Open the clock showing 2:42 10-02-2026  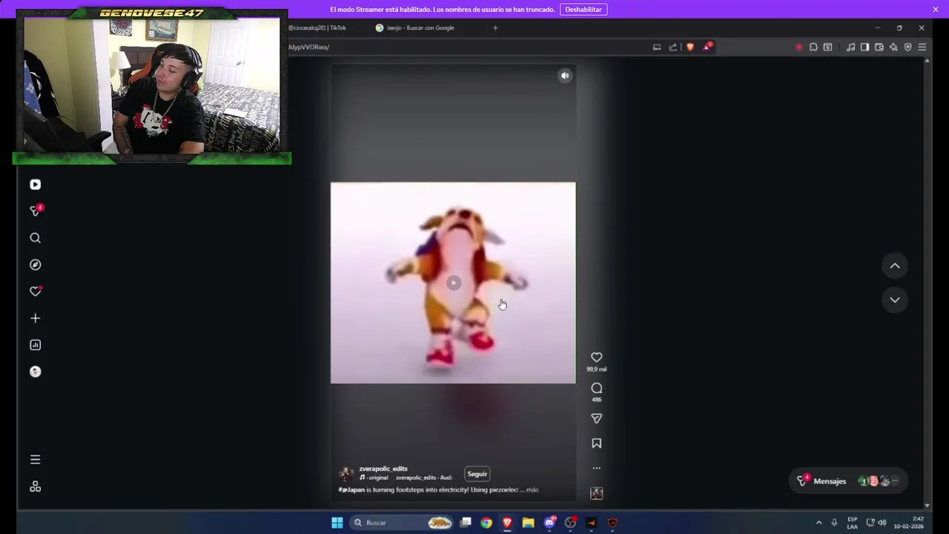[908, 523]
